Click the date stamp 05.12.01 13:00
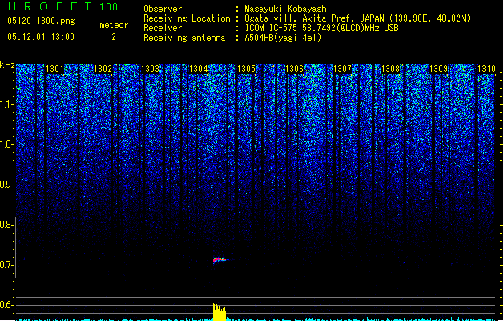 [41, 37]
